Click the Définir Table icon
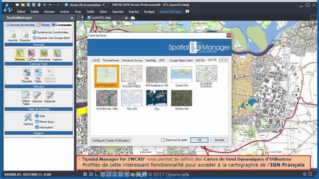Image resolution: width=319 pixels, height=179 pixels. point(26,98)
